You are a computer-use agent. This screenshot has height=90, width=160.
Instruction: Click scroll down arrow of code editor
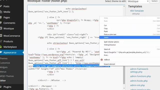click(x=124, y=88)
